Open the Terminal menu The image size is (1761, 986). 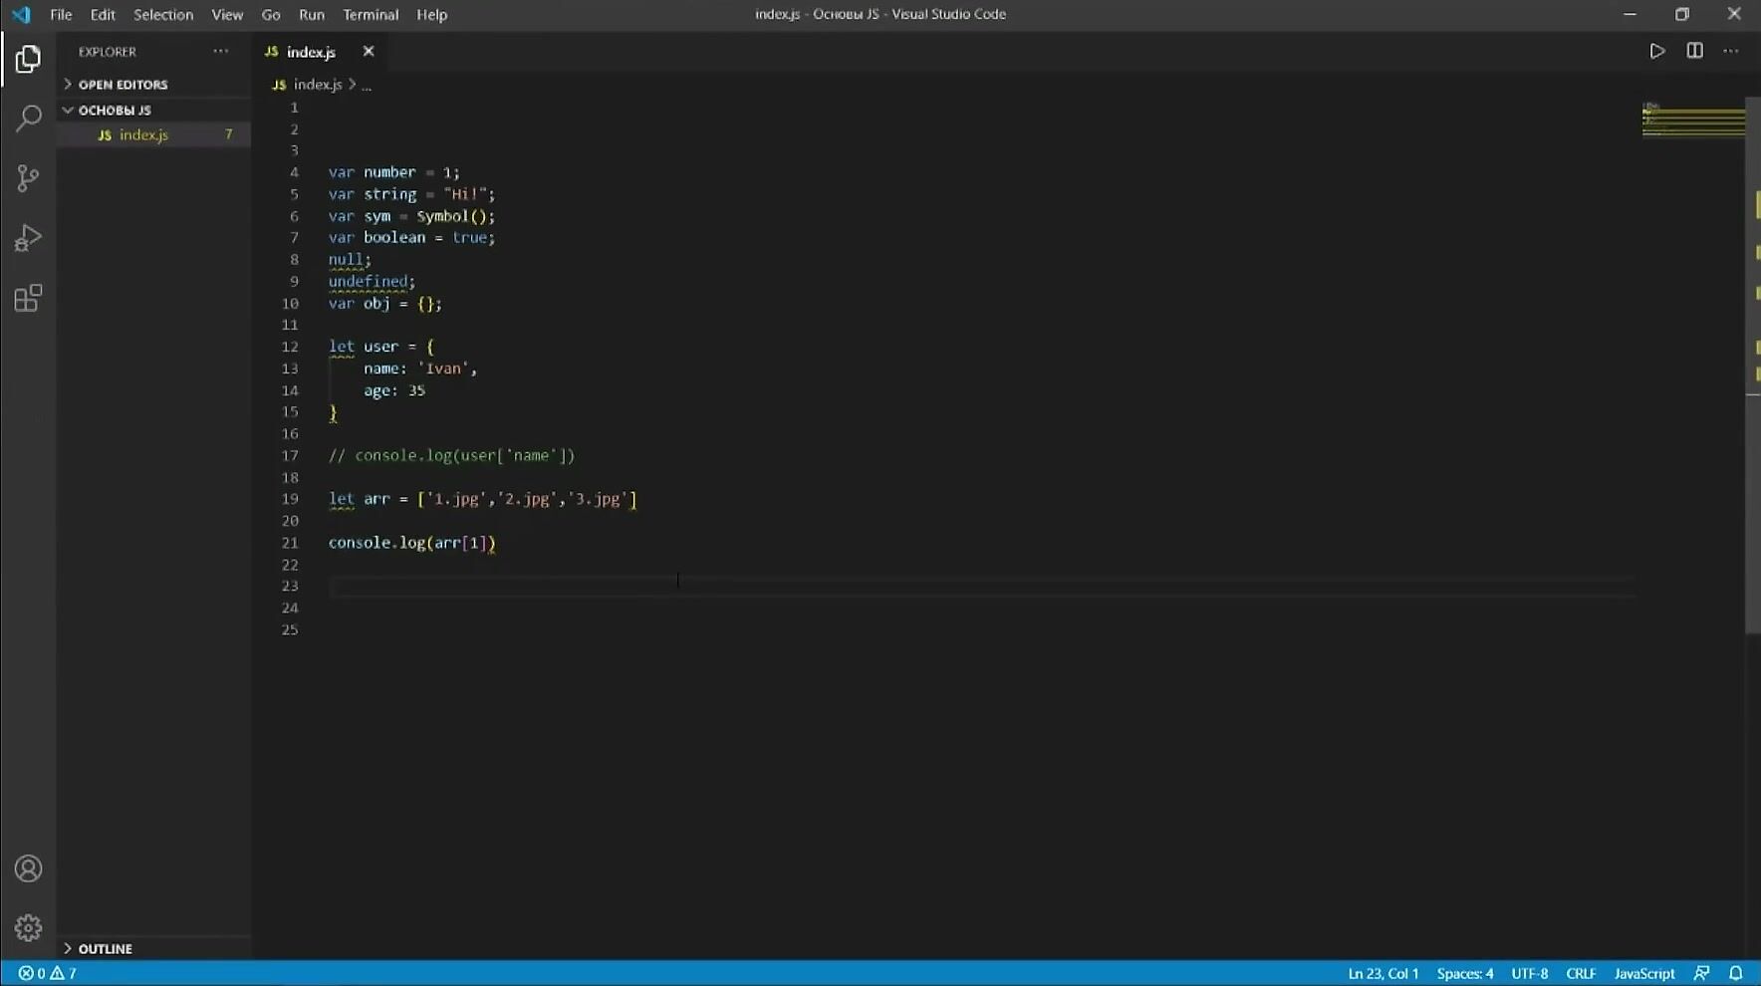click(x=371, y=14)
